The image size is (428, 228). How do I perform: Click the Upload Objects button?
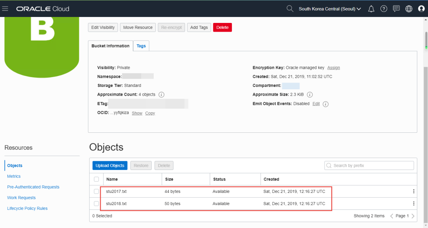point(110,166)
